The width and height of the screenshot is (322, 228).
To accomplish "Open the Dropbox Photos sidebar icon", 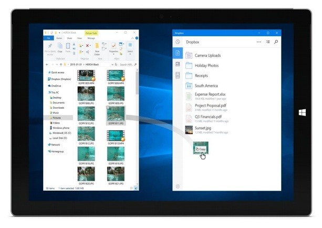I will (178, 64).
